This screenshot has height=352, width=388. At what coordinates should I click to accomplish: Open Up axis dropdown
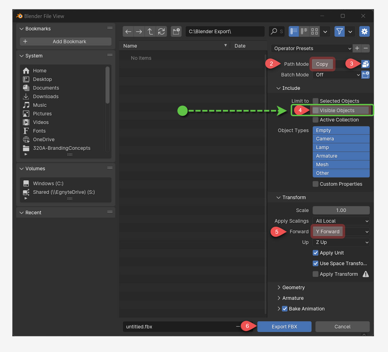pyautogui.click(x=341, y=242)
